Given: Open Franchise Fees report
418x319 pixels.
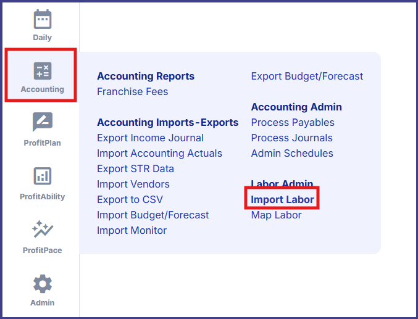Looking at the screenshot, I should tap(132, 92).
